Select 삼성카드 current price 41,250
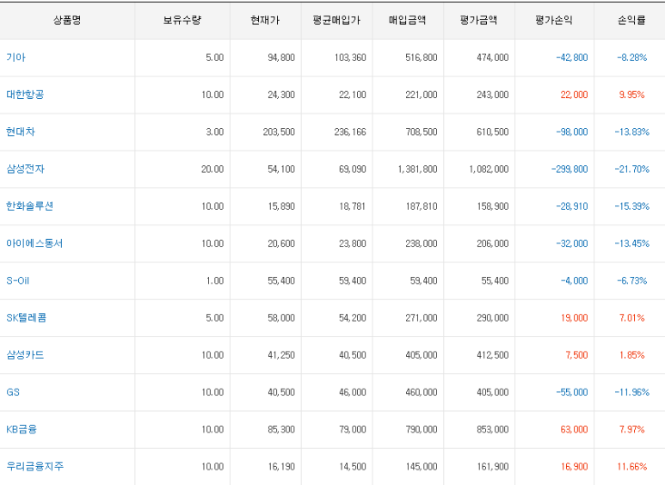Screen dimensions: 665x485 coord(281,355)
